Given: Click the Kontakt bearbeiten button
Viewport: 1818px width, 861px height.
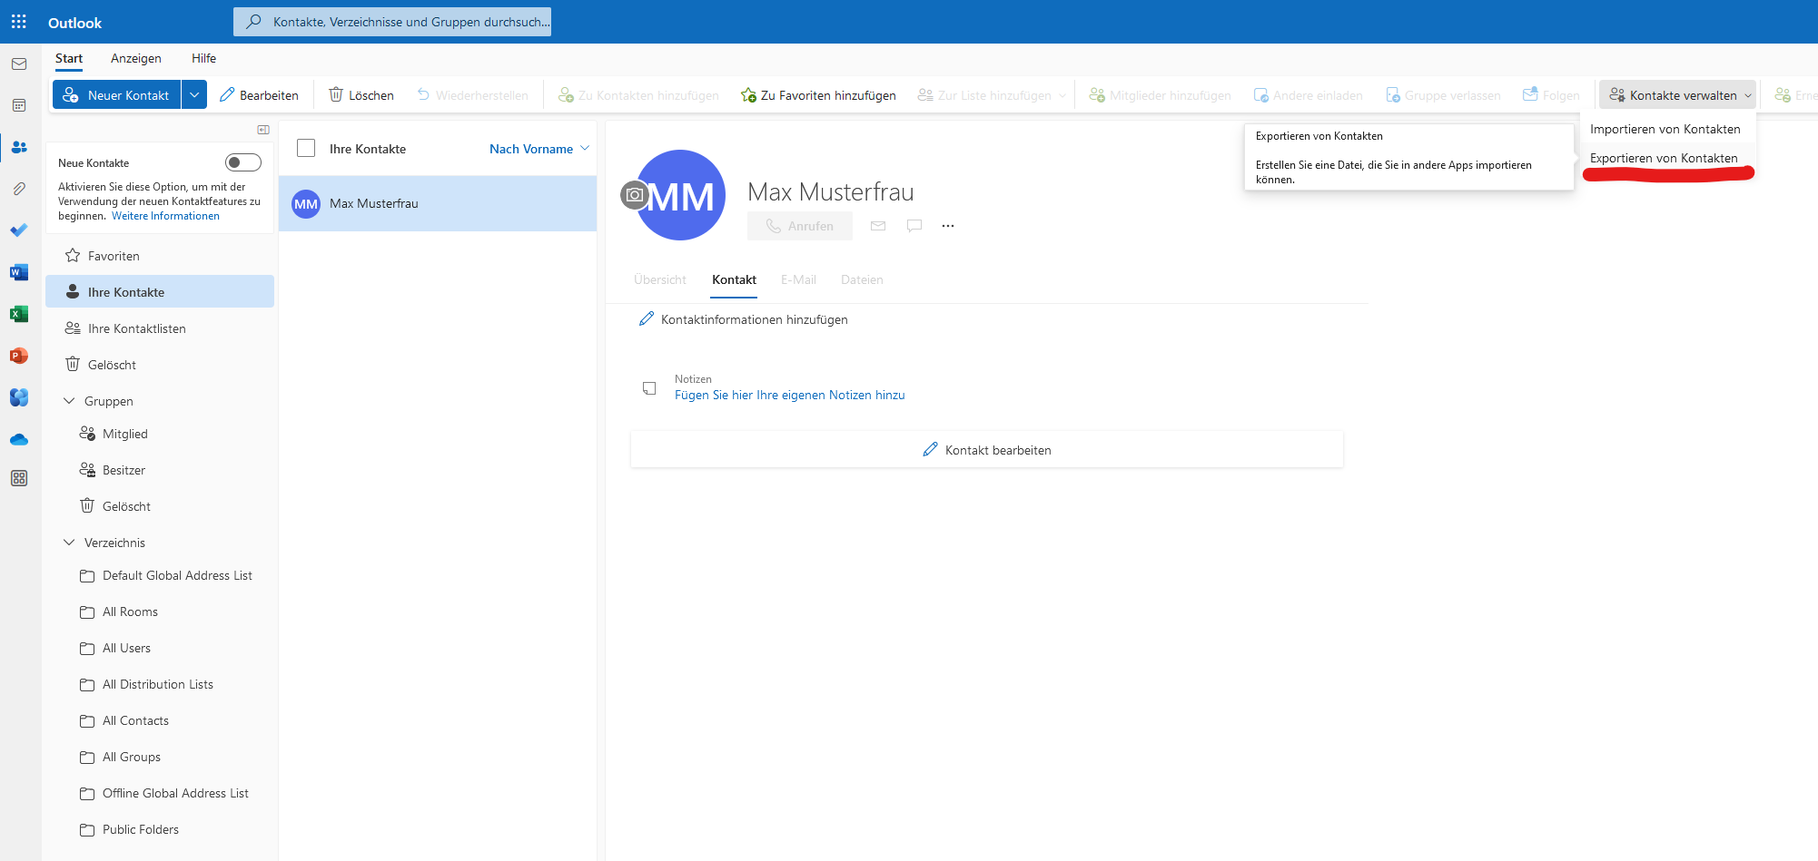Looking at the screenshot, I should point(987,450).
